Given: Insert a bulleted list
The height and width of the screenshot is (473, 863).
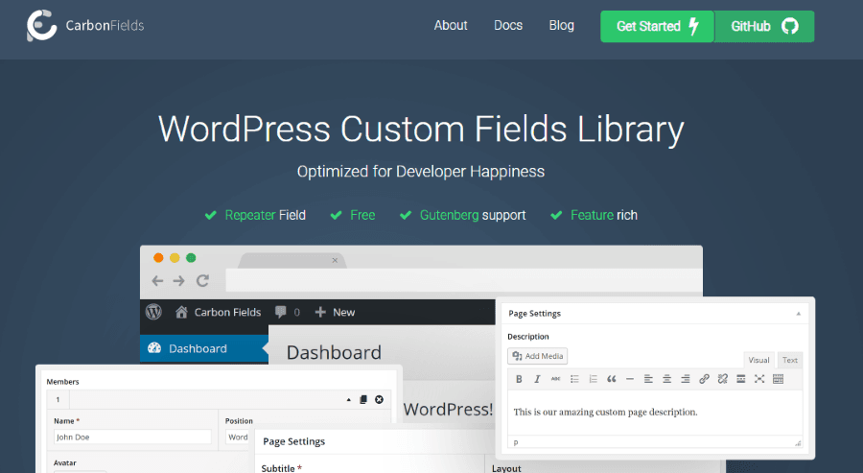Looking at the screenshot, I should (x=574, y=379).
